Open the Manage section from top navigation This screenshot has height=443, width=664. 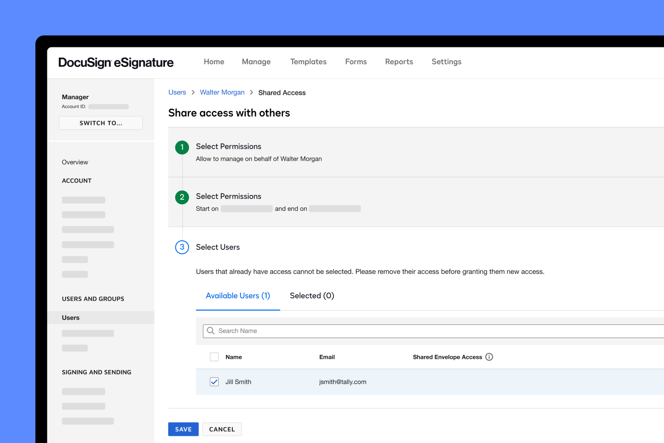coord(256,62)
